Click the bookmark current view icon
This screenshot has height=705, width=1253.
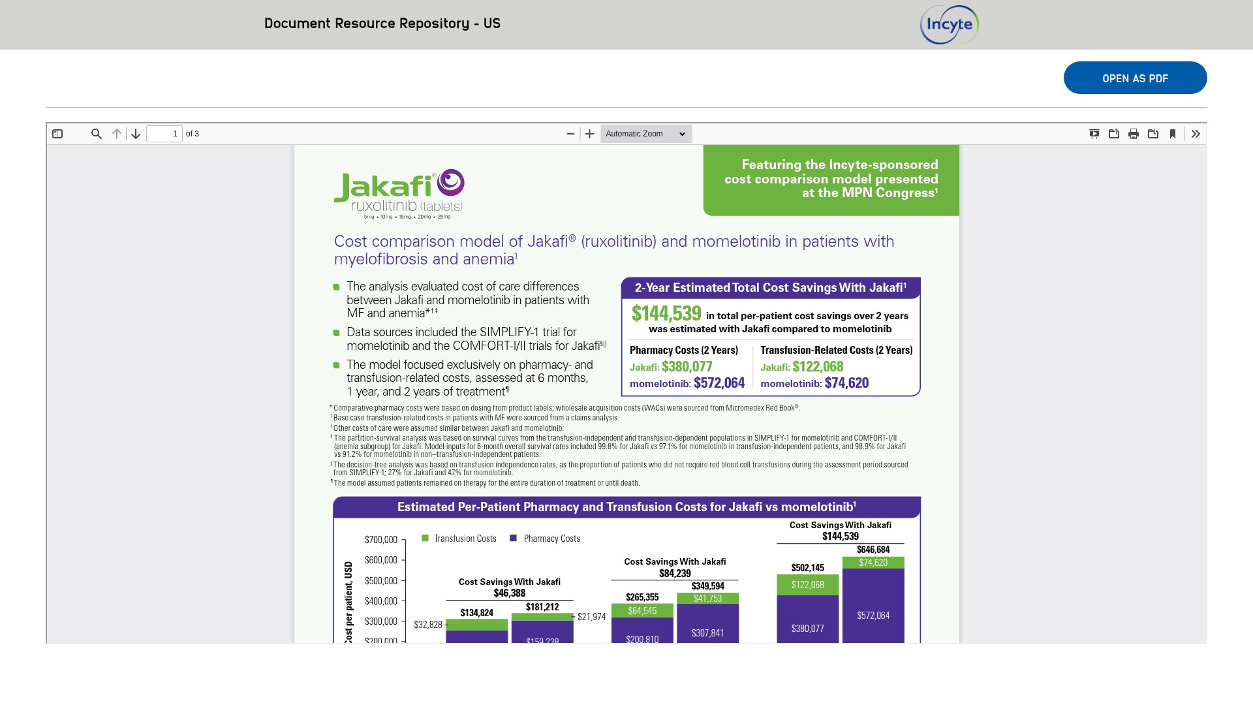(x=1173, y=134)
